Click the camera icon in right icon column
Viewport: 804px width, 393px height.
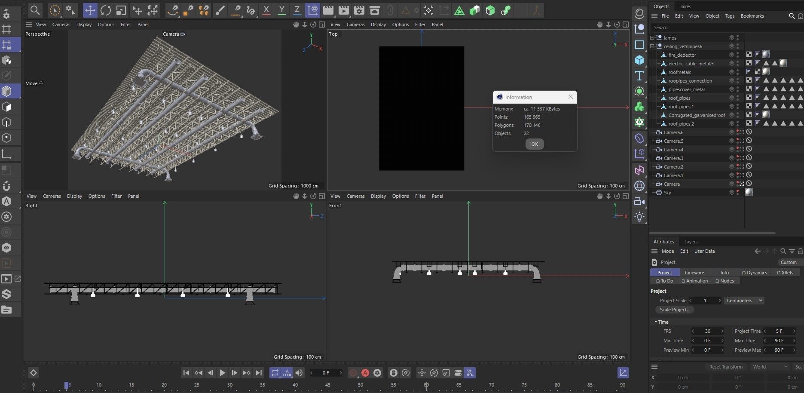pos(639,201)
